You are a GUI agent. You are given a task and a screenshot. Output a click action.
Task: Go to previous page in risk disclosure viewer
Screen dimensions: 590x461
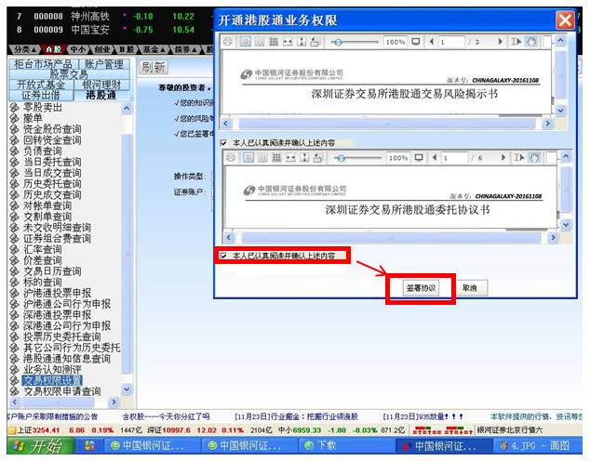432,42
